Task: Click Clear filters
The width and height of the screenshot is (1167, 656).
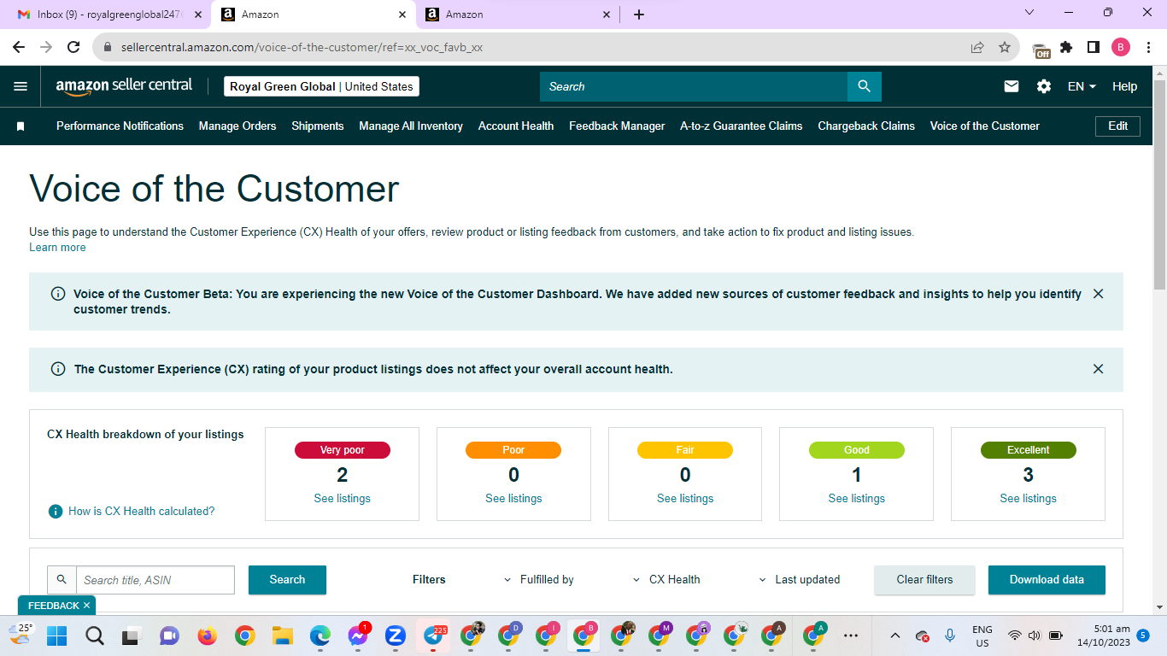Action: [924, 580]
